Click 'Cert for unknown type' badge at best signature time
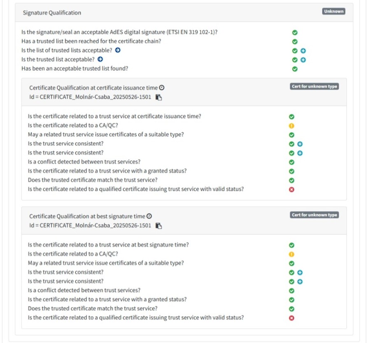 pyautogui.click(x=314, y=215)
